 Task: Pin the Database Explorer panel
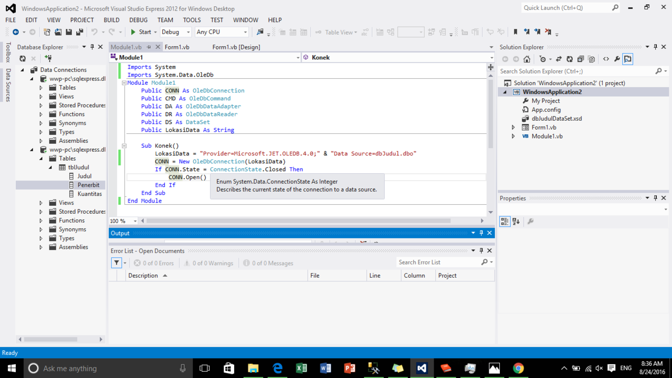(92, 47)
